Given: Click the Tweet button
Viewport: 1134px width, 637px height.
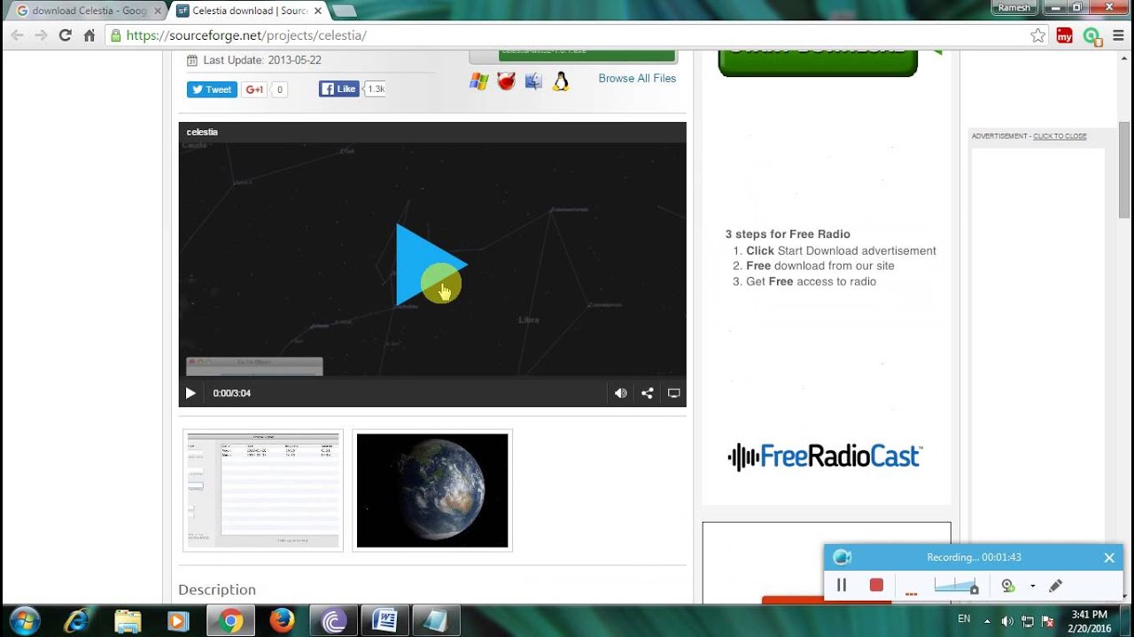Looking at the screenshot, I should pos(211,89).
